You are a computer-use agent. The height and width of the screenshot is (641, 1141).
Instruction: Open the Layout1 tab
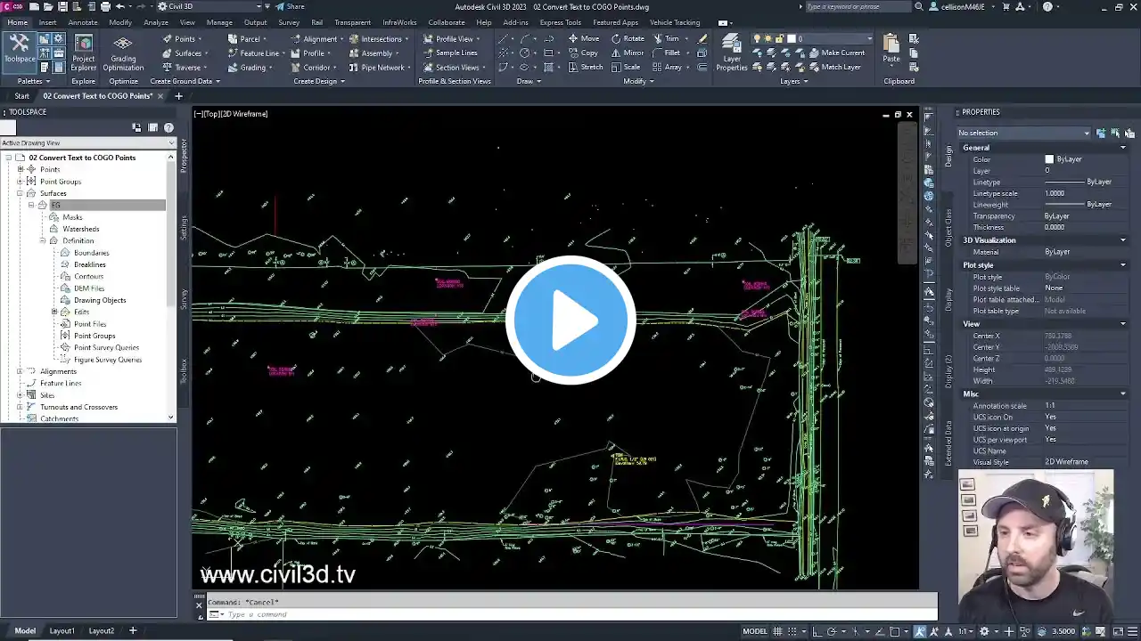[62, 631]
